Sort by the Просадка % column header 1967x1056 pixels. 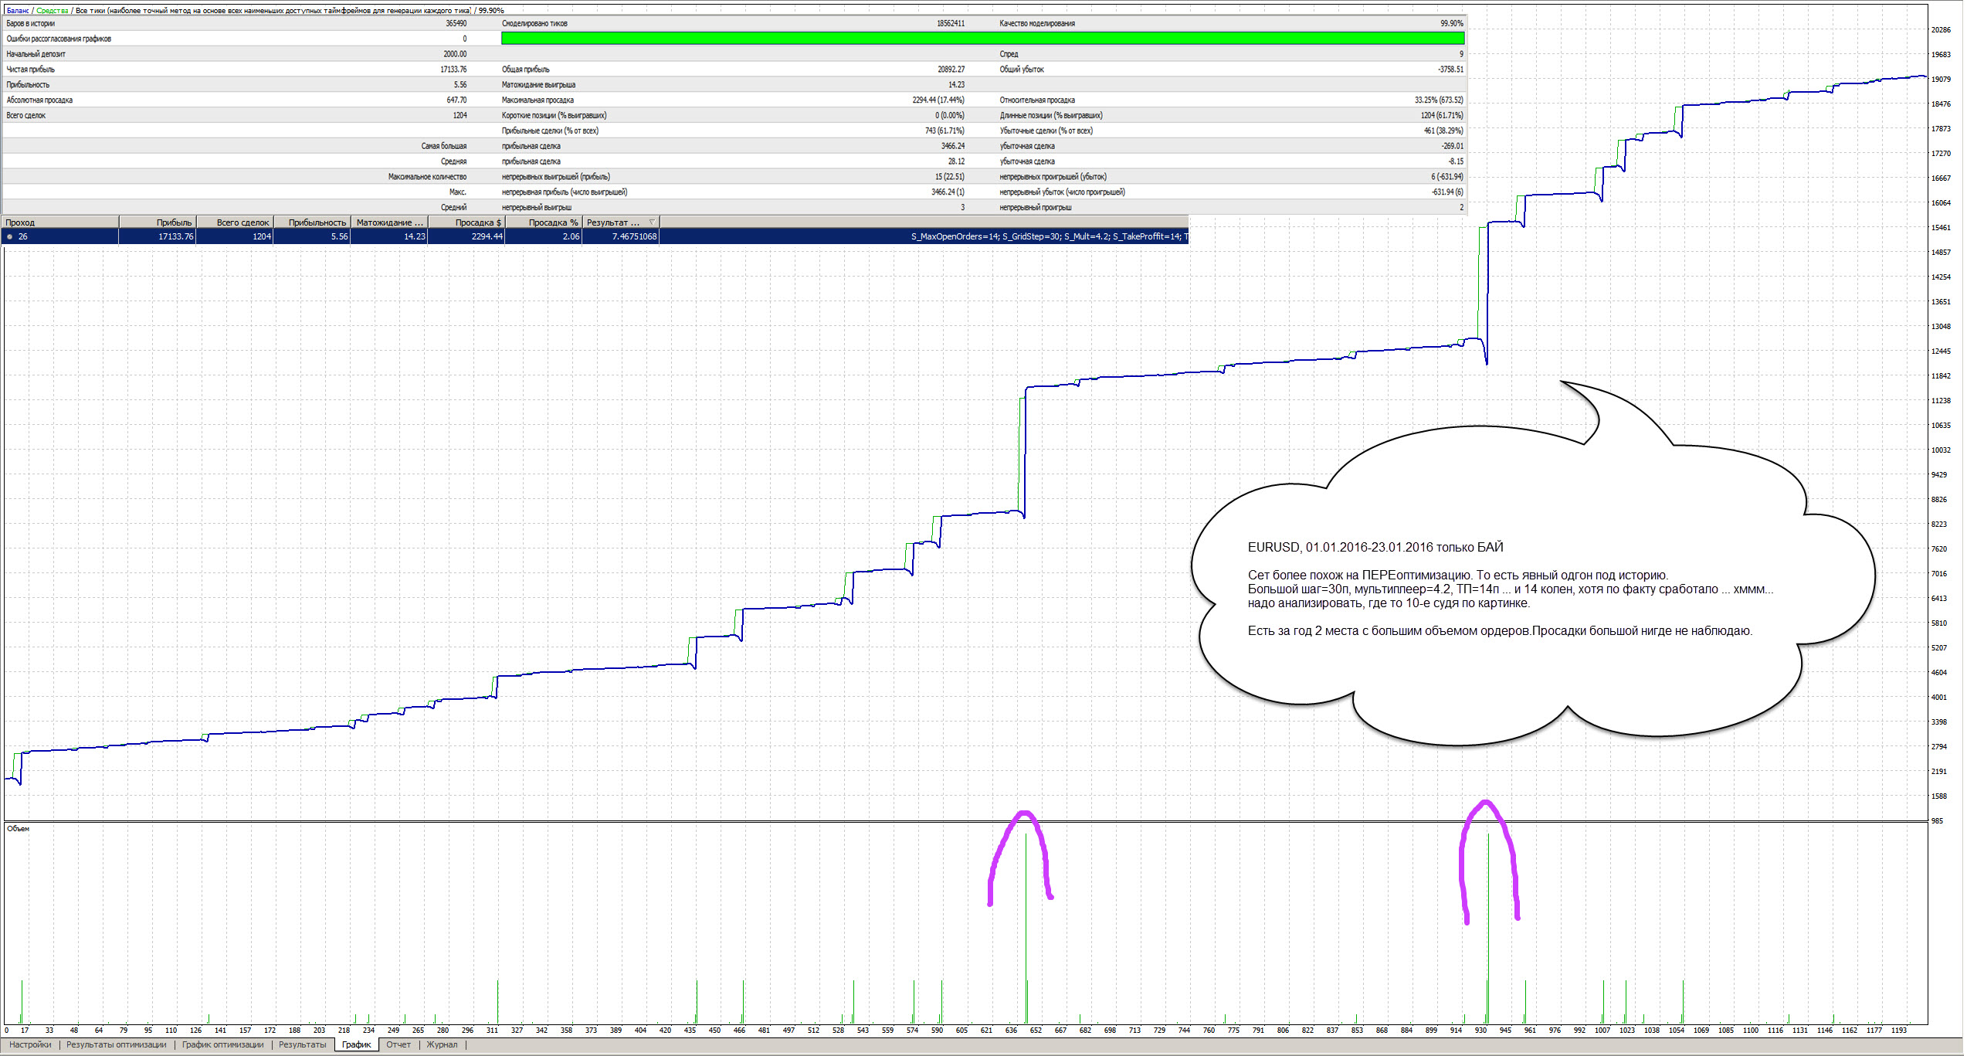coord(544,222)
